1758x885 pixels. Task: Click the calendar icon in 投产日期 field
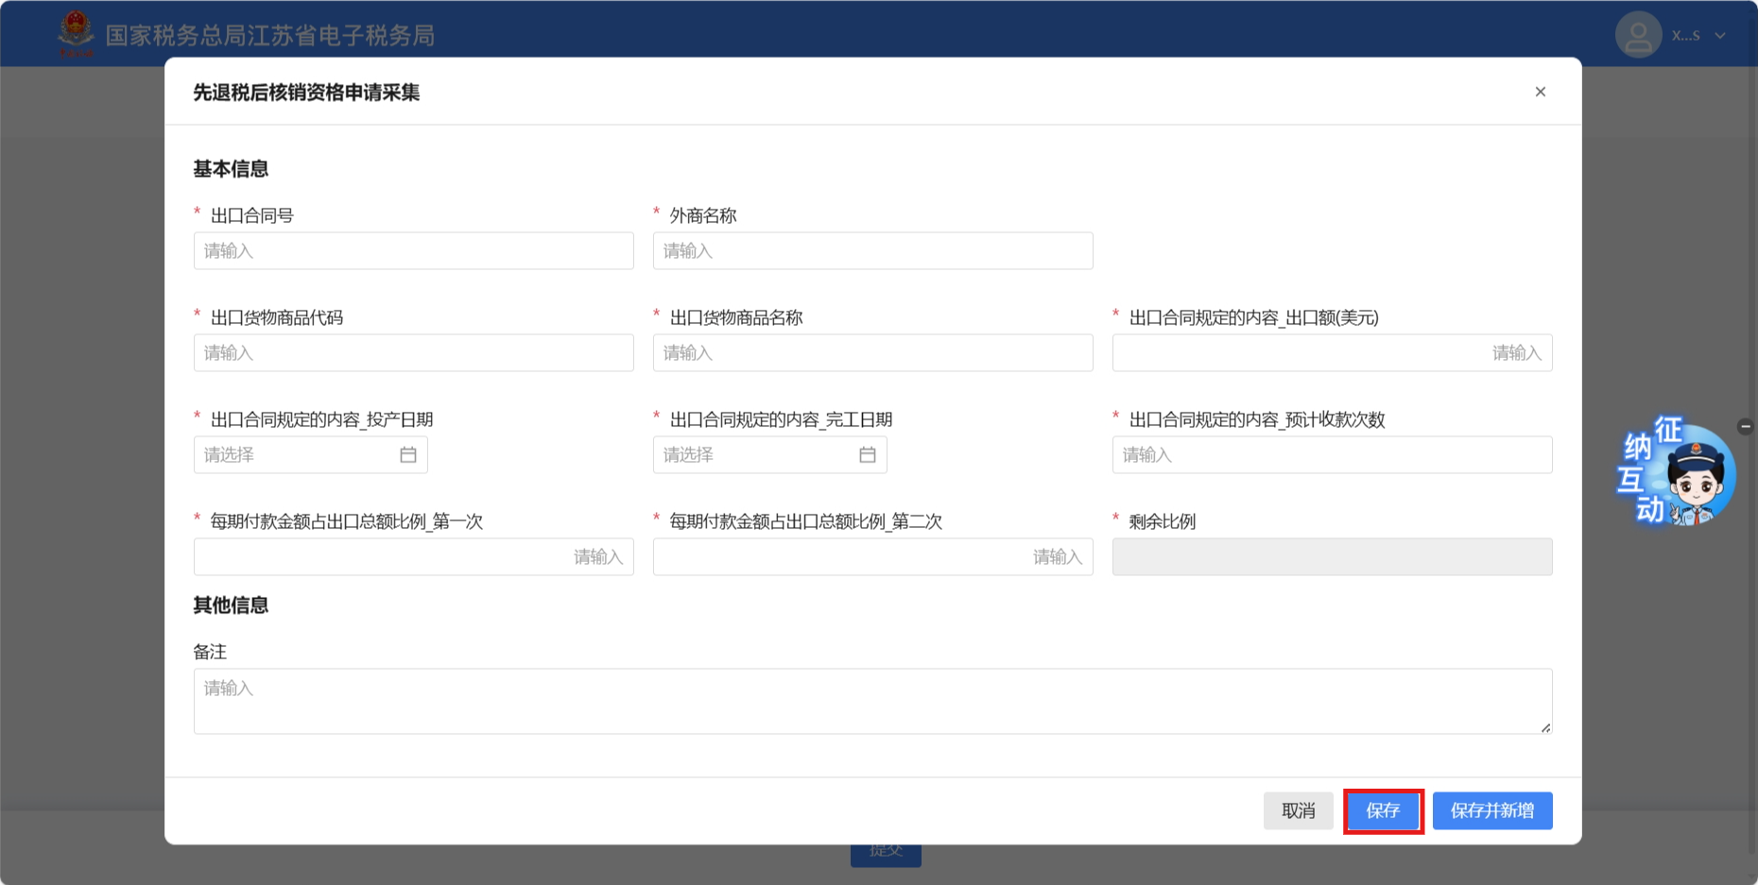[408, 455]
